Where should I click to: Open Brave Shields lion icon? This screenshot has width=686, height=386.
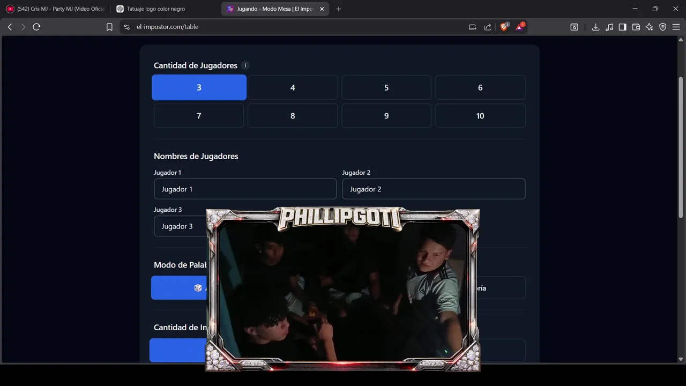pos(504,26)
